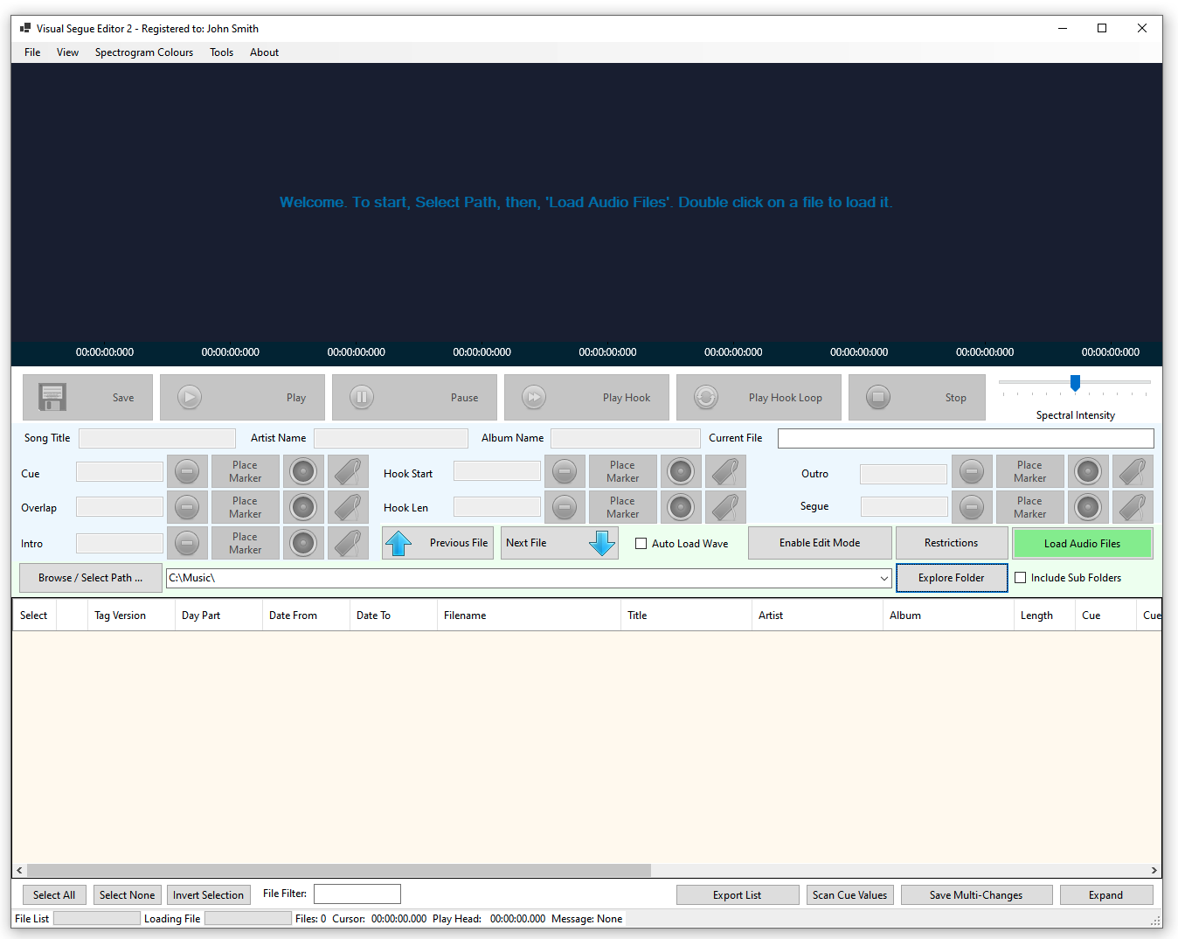The width and height of the screenshot is (1178, 939).
Task: Click the Scan Cue Values button
Action: tap(849, 895)
